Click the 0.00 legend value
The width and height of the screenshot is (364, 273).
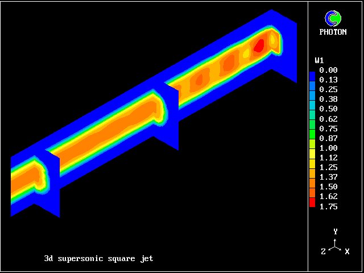(x=328, y=70)
